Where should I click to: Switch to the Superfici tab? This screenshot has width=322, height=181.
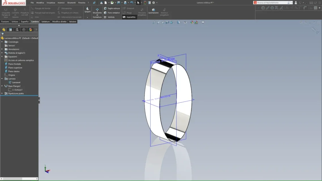point(25,21)
